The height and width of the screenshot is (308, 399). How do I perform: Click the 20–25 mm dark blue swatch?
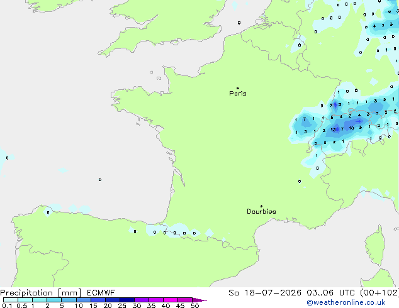click(x=112, y=300)
